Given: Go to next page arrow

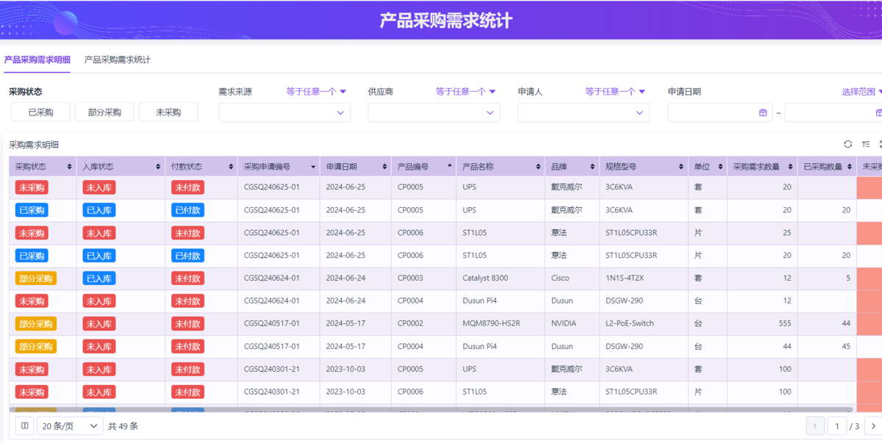Looking at the screenshot, I should click(x=872, y=426).
